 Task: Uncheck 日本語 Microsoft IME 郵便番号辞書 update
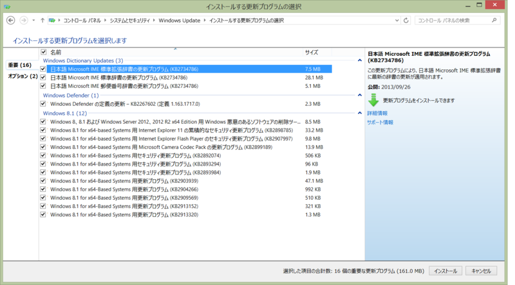[42, 86]
